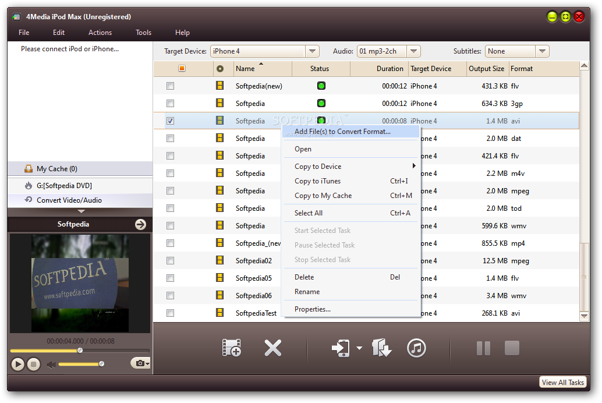The height and width of the screenshot is (403, 602).
Task: Select Convert Video/Audio in sidebar
Action: [80, 200]
